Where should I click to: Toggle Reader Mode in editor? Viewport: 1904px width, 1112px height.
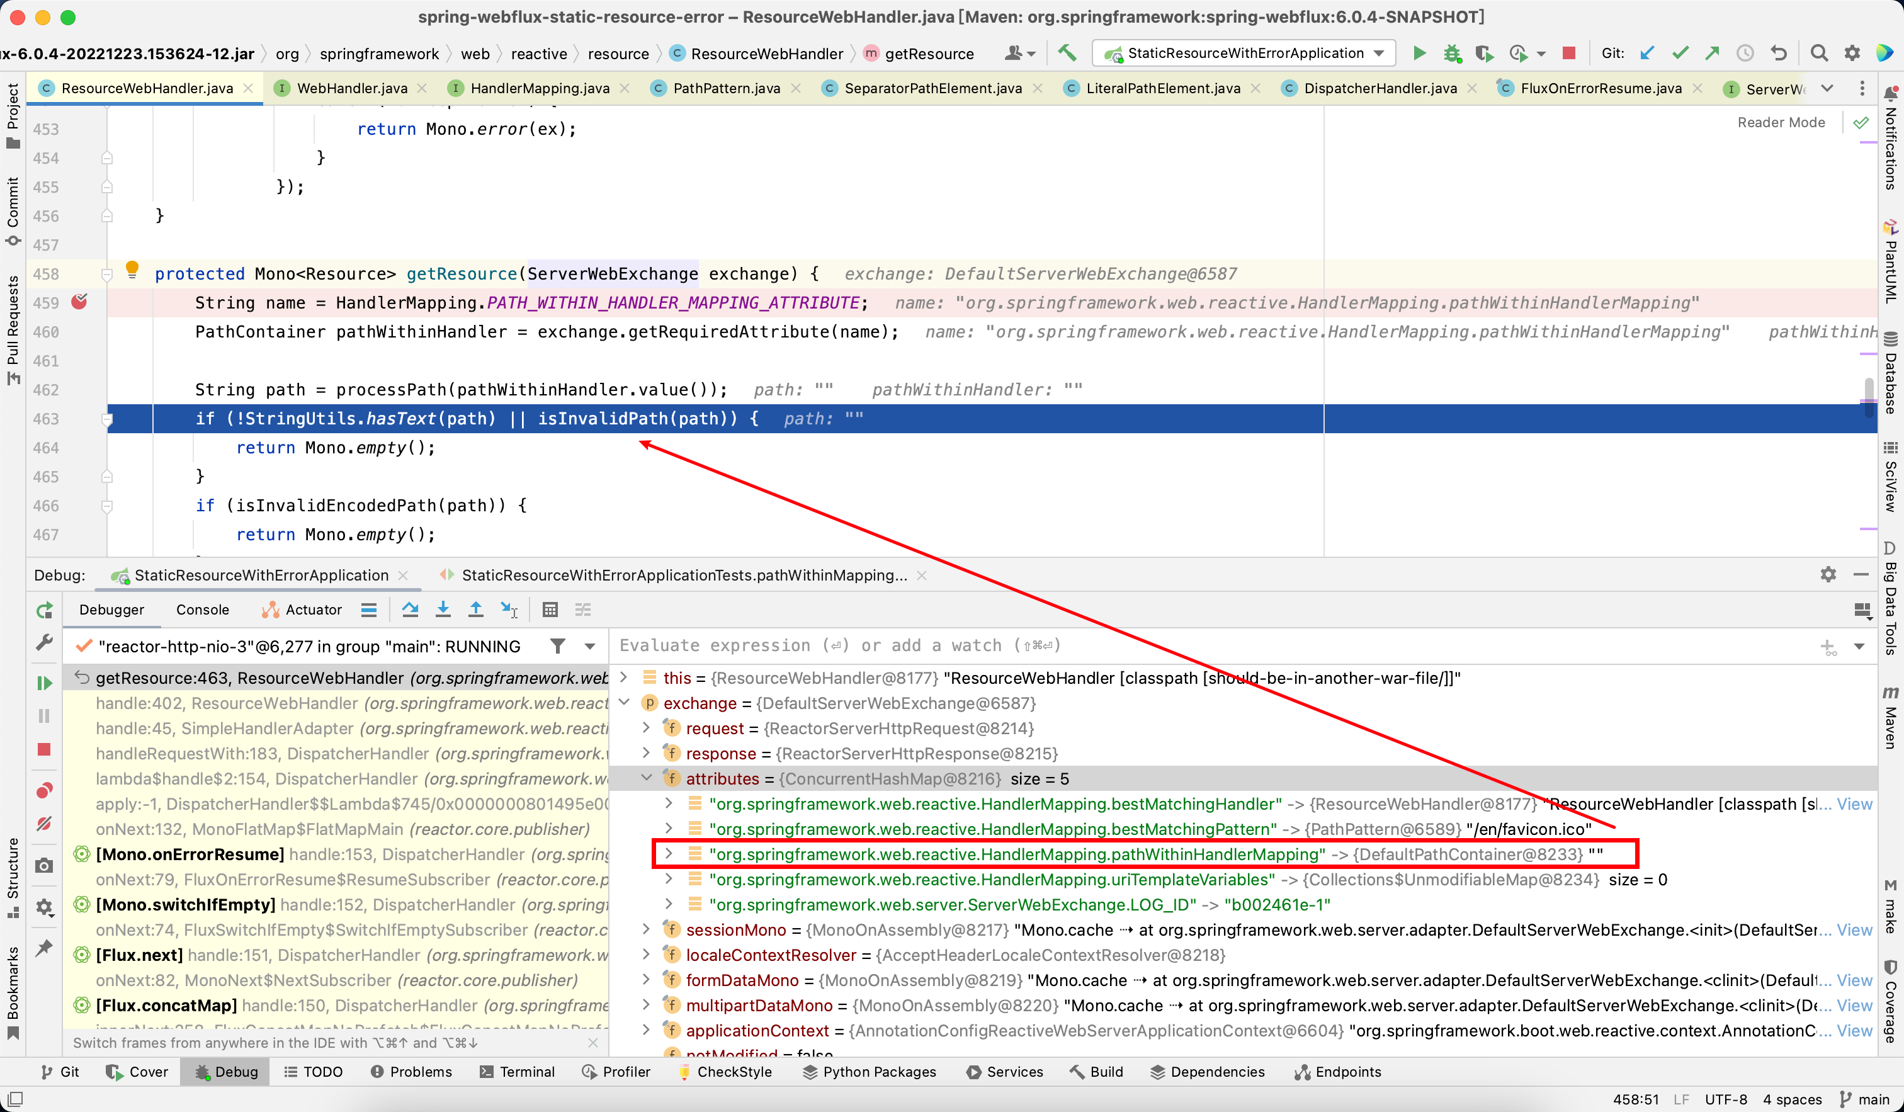point(1781,122)
